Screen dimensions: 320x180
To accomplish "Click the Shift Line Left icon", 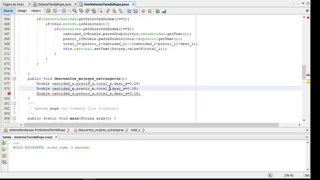I will (129, 11).
